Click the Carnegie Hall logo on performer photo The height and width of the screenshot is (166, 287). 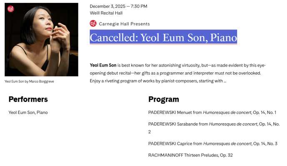(10, 9)
